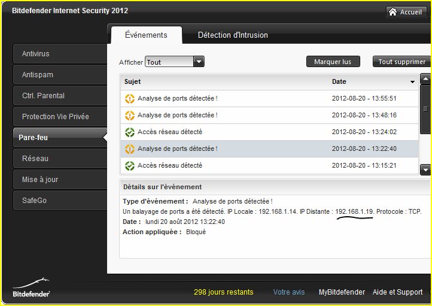432x306 pixels.
Task: Toggle Date column sort arrow
Action: [412, 82]
